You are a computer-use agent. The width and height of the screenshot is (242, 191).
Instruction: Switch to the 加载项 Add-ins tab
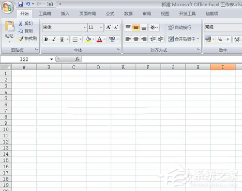pos(212,14)
